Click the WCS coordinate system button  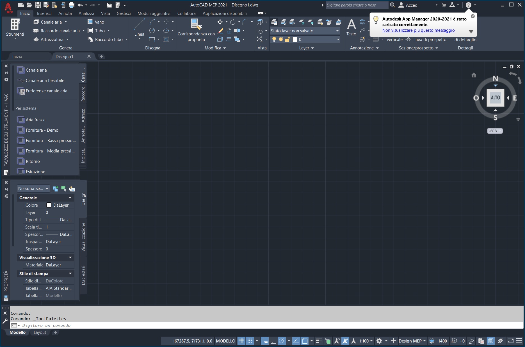point(495,131)
